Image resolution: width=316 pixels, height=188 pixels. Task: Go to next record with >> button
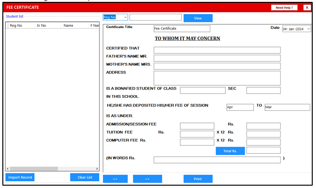point(147,179)
